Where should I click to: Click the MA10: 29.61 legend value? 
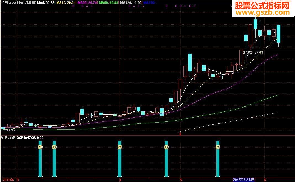(x=66, y=3)
